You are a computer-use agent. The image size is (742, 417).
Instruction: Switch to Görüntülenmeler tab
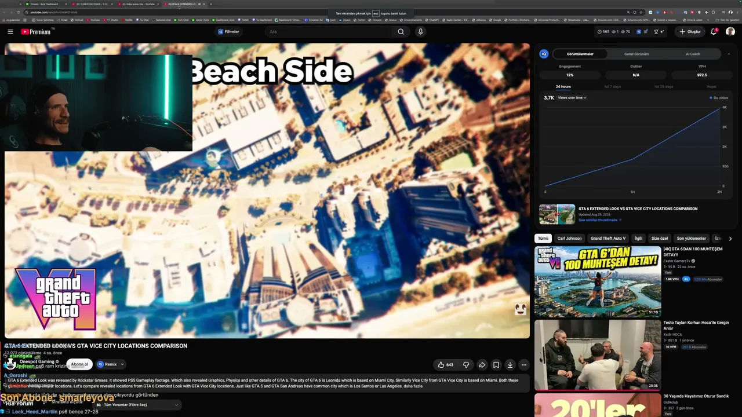[580, 54]
